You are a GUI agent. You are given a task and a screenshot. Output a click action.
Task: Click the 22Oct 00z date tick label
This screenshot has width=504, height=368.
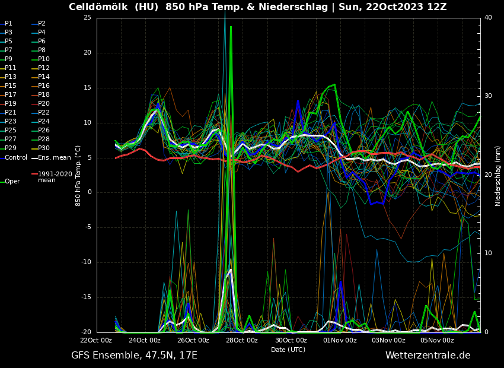(96, 341)
